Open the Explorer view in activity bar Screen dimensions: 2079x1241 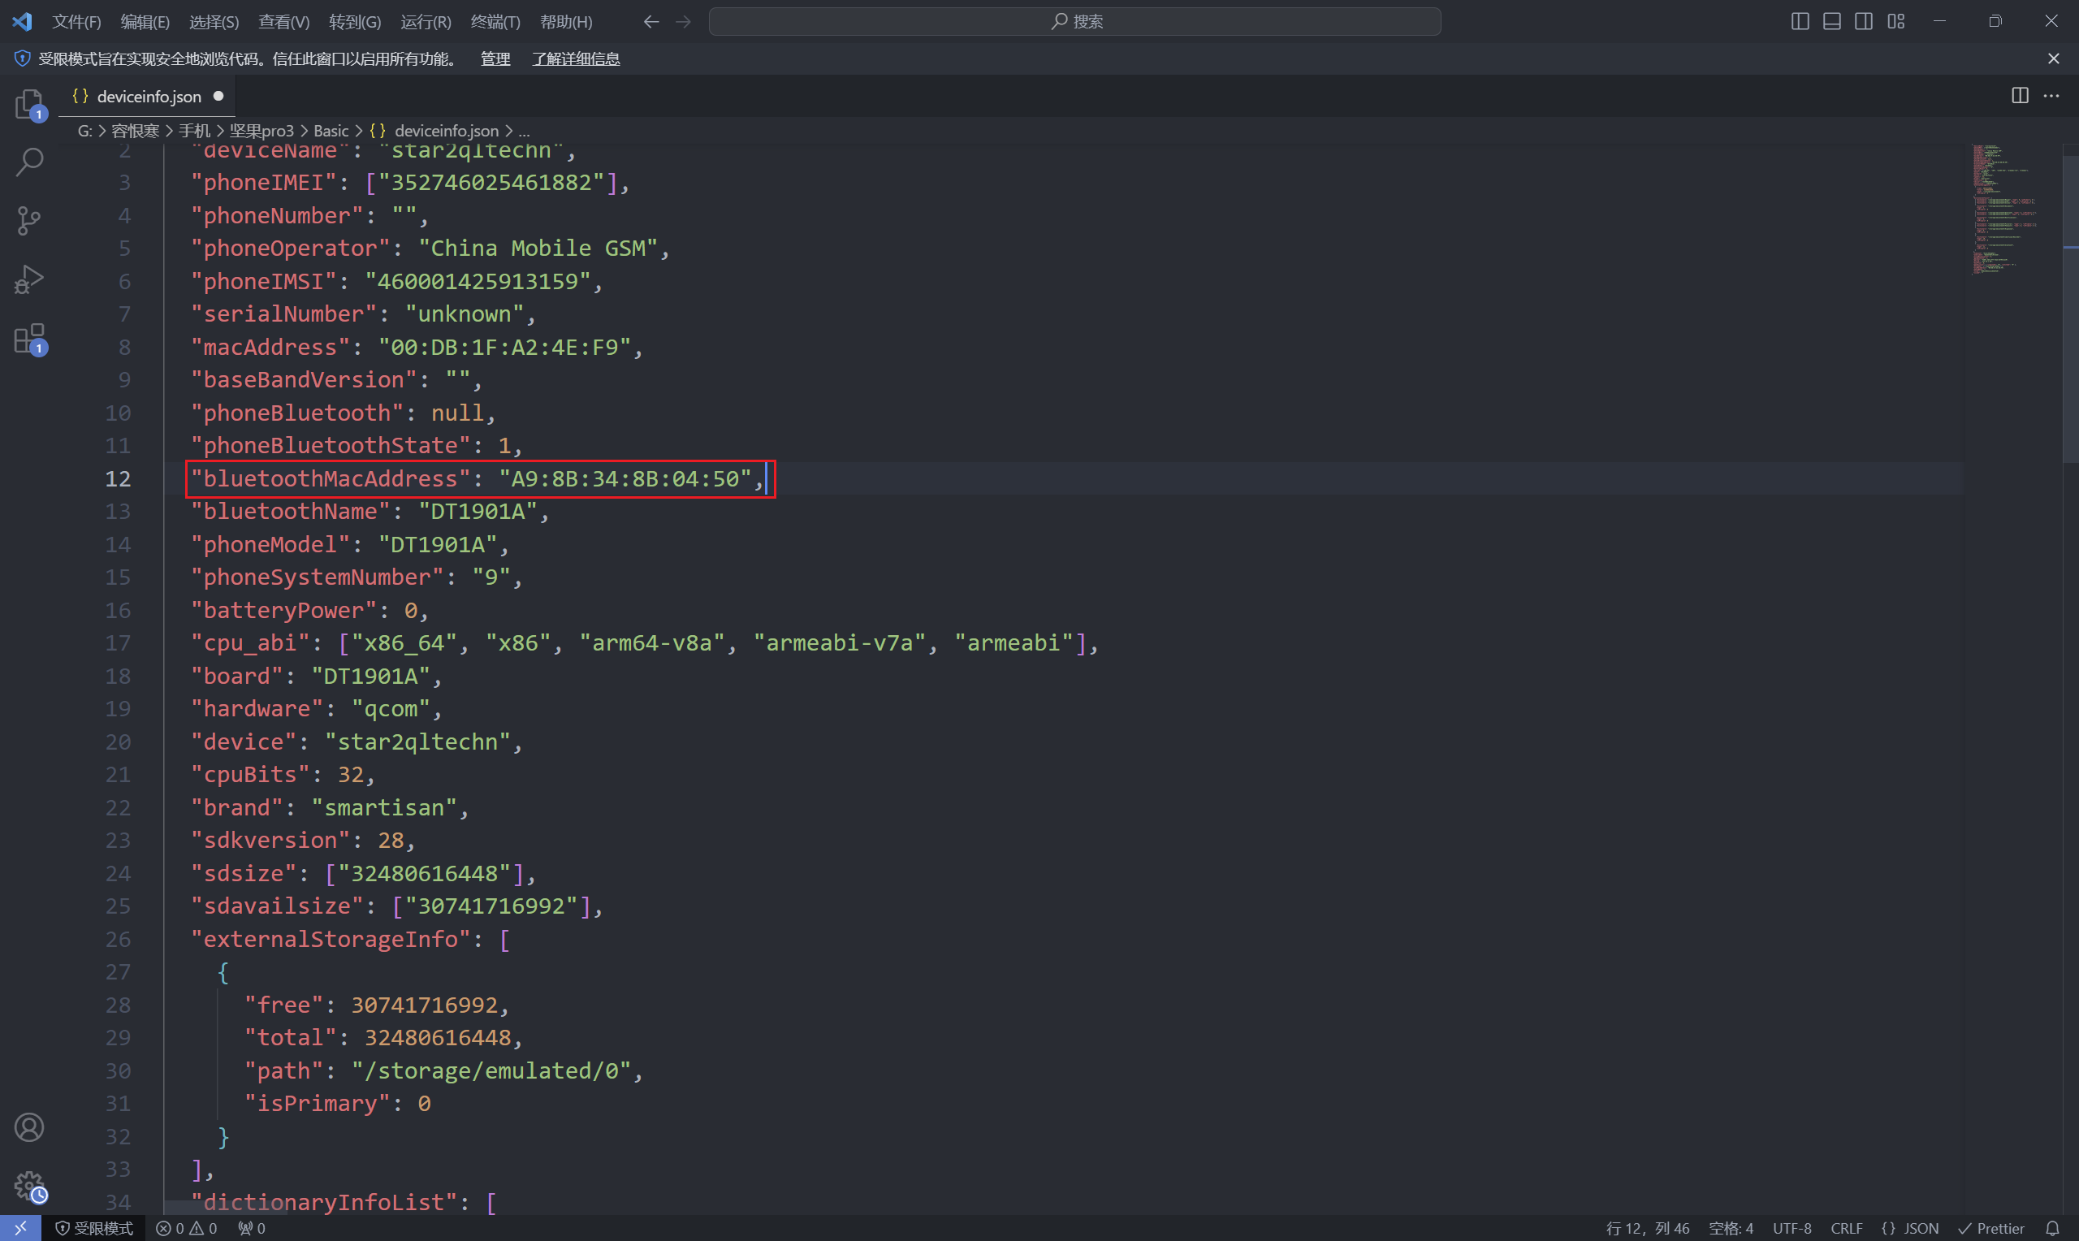[29, 105]
